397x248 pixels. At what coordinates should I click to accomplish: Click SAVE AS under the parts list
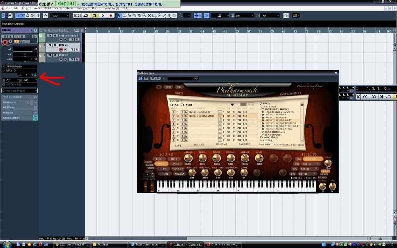coord(198,145)
